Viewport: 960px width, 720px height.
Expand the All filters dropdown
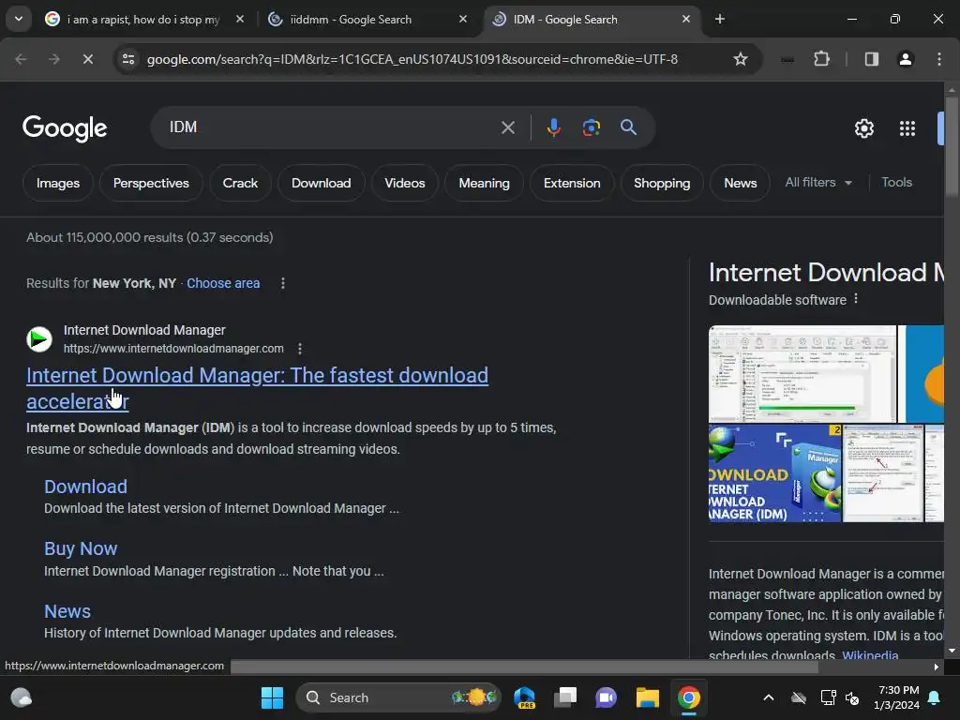click(x=818, y=182)
